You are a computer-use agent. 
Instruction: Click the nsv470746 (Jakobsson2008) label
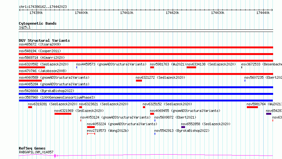(x=43, y=71)
